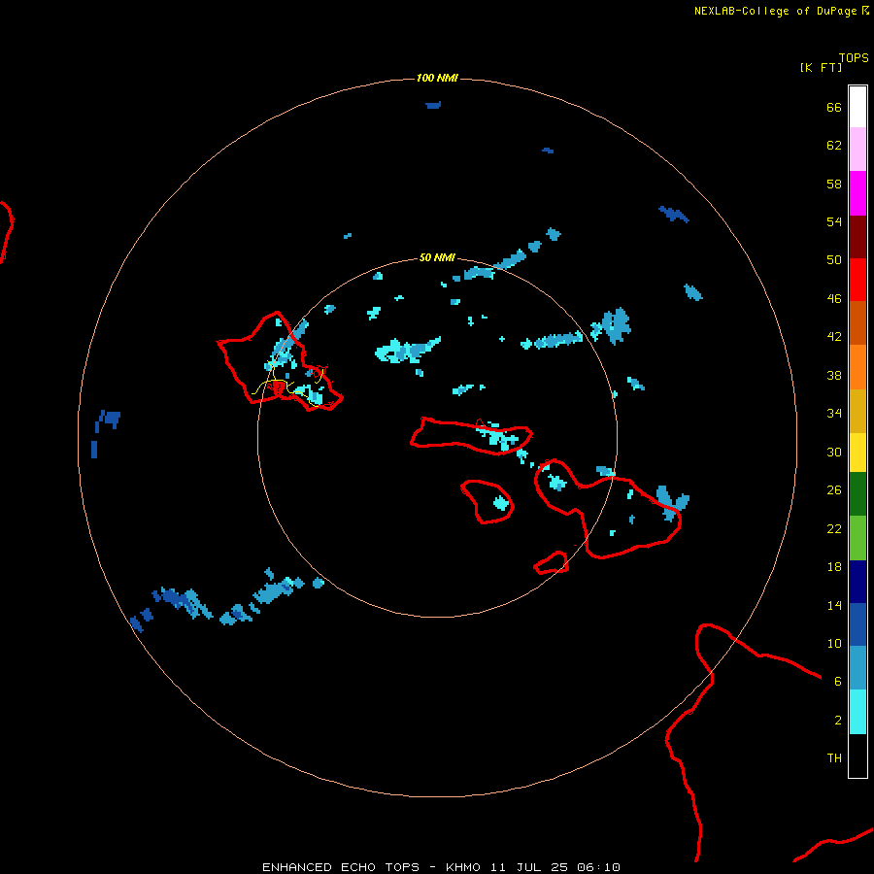Click the 6 legend value
Image resolution: width=874 pixels, height=874 pixels.
[x=838, y=681]
